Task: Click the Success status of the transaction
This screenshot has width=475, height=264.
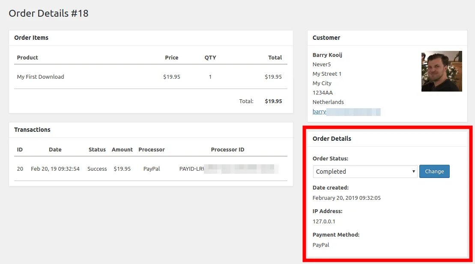Action: (x=97, y=169)
